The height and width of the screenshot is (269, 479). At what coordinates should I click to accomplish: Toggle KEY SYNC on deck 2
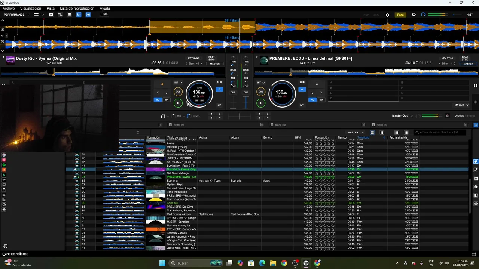click(447, 58)
